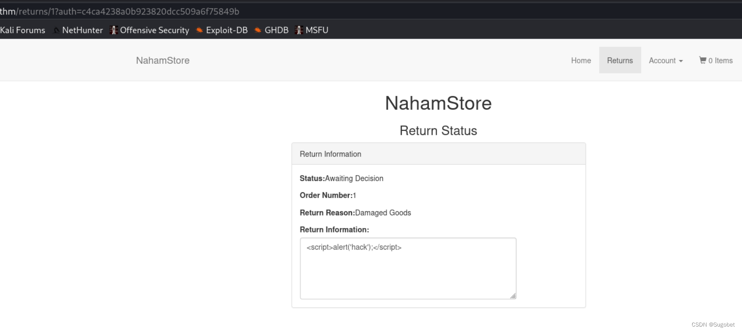Click the script alert text in textarea
The height and width of the screenshot is (332, 742).
tap(354, 247)
